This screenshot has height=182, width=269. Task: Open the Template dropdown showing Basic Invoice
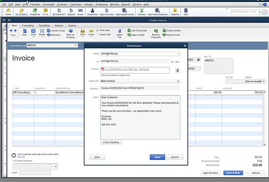178,81
